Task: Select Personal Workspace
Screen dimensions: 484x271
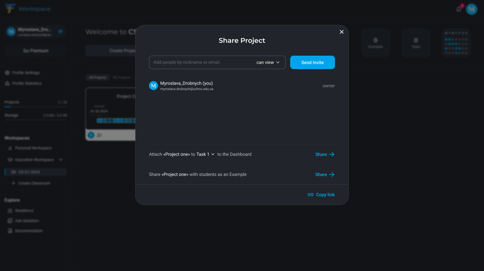Action: click(32, 148)
